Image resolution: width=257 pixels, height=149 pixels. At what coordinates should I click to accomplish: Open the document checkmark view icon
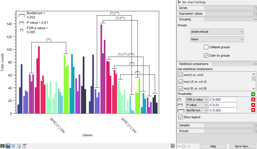point(19,146)
